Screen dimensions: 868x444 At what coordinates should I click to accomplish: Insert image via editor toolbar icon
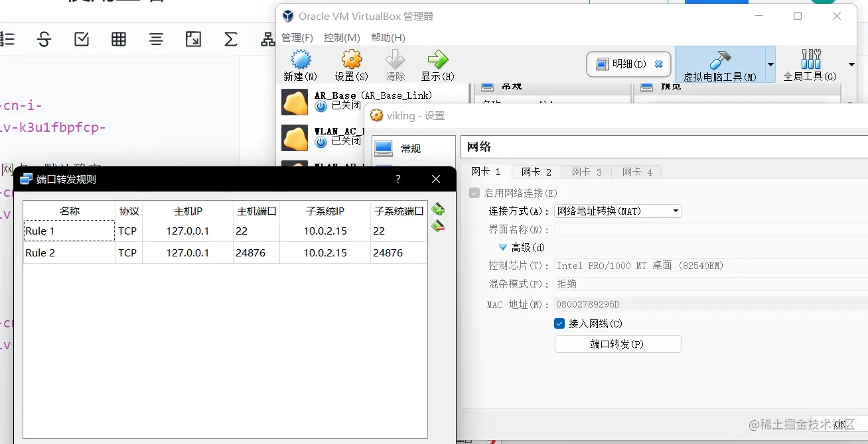193,39
